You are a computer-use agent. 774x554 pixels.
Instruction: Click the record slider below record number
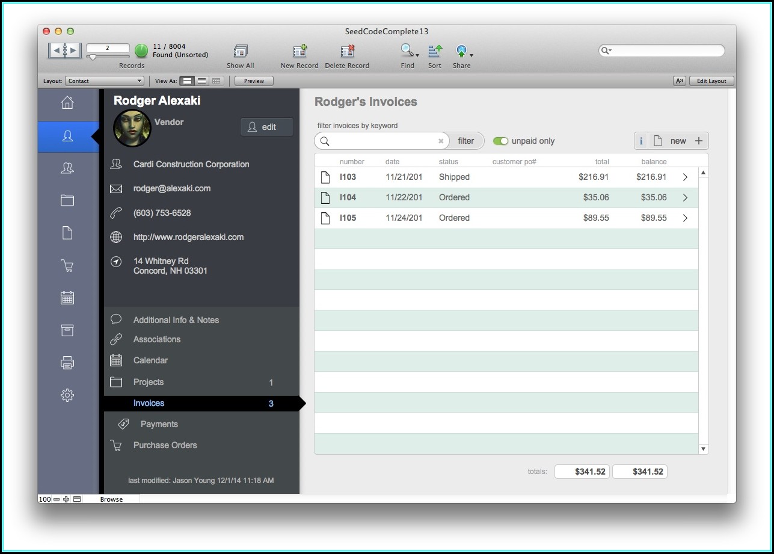click(93, 57)
